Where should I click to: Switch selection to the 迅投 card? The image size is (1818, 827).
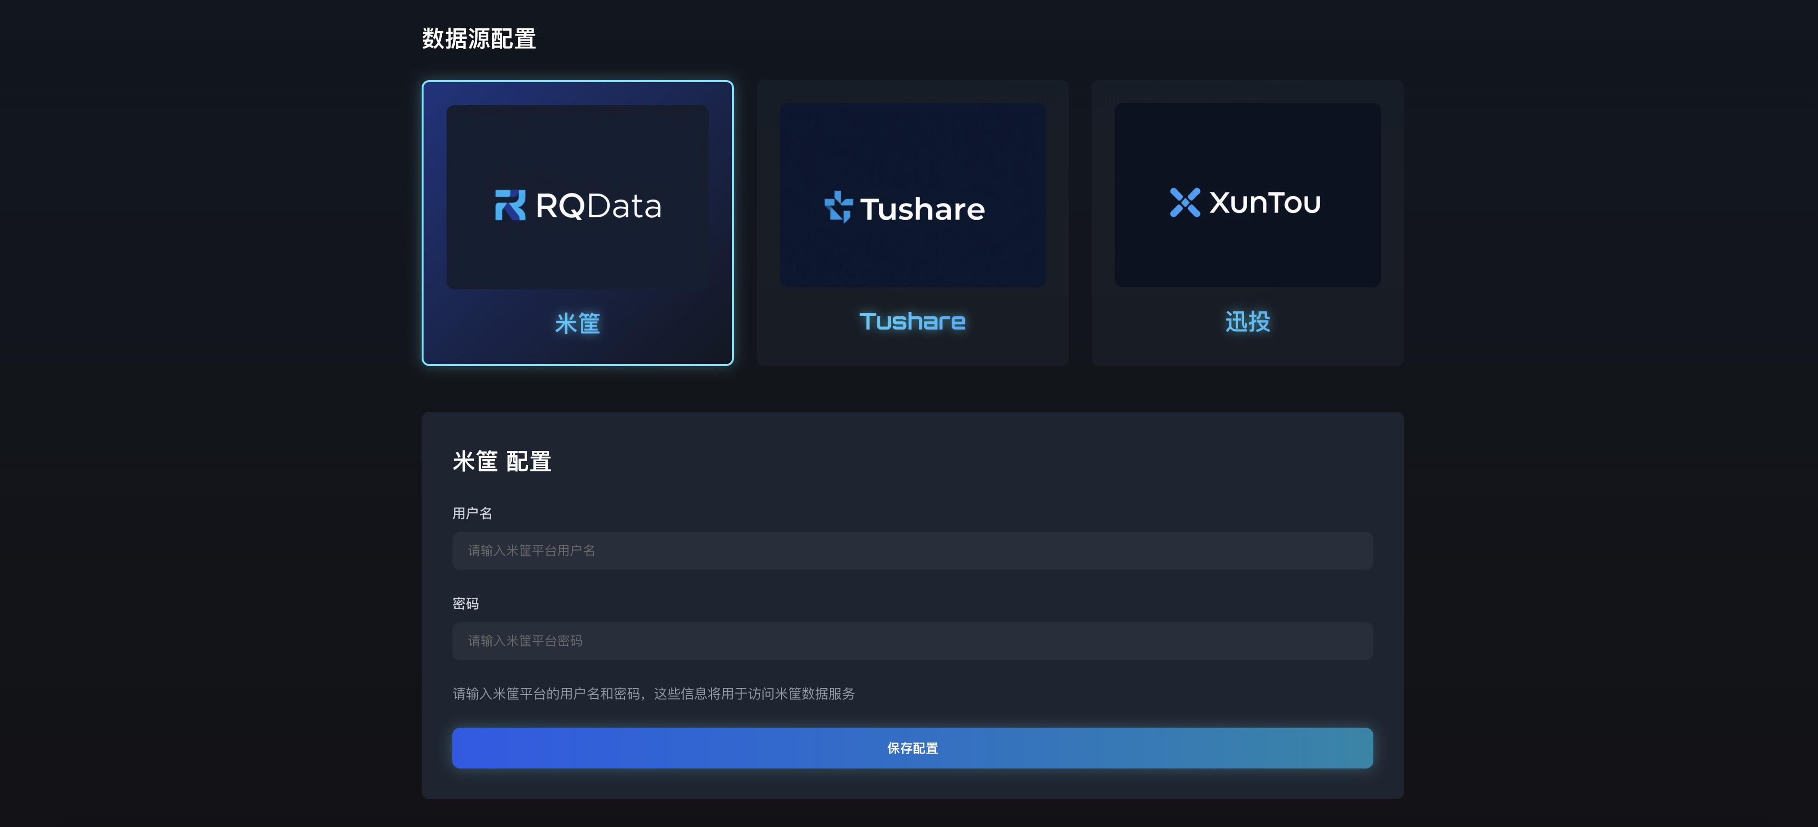1247,222
